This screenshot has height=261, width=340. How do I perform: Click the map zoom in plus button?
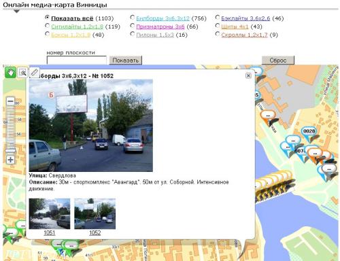(x=10, y=160)
